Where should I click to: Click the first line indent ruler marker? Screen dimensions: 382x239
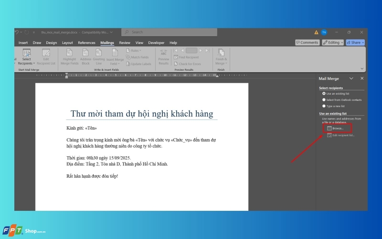[x=66, y=74]
